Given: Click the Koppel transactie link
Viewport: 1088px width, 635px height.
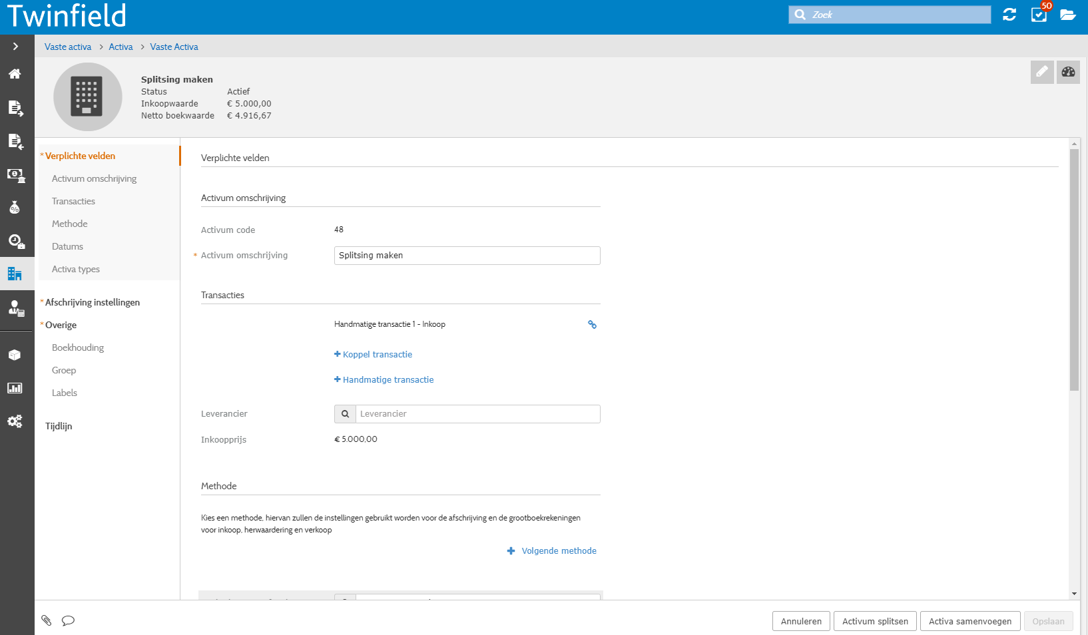Looking at the screenshot, I should 377,355.
